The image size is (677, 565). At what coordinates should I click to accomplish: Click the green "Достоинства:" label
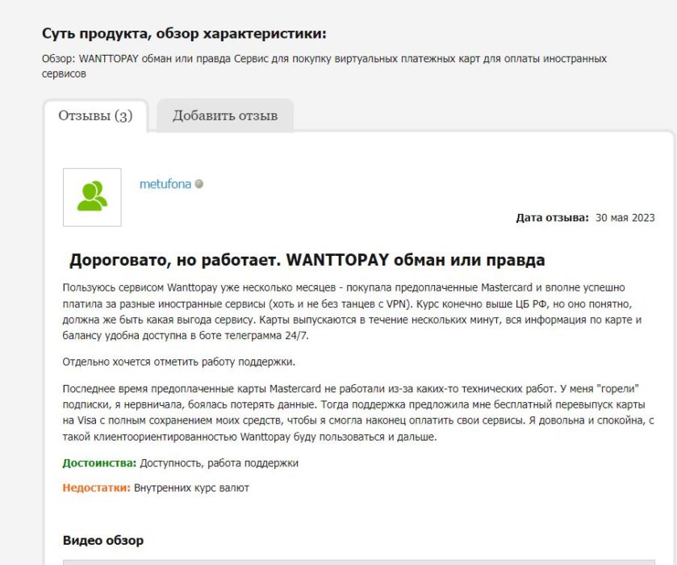tap(99, 463)
